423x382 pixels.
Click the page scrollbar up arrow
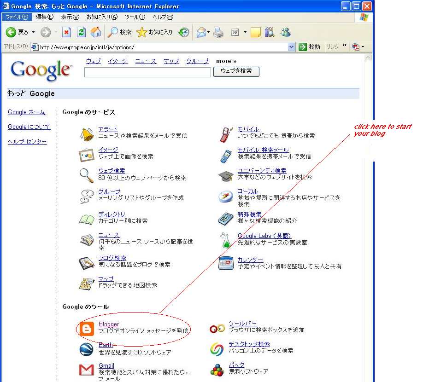point(368,58)
